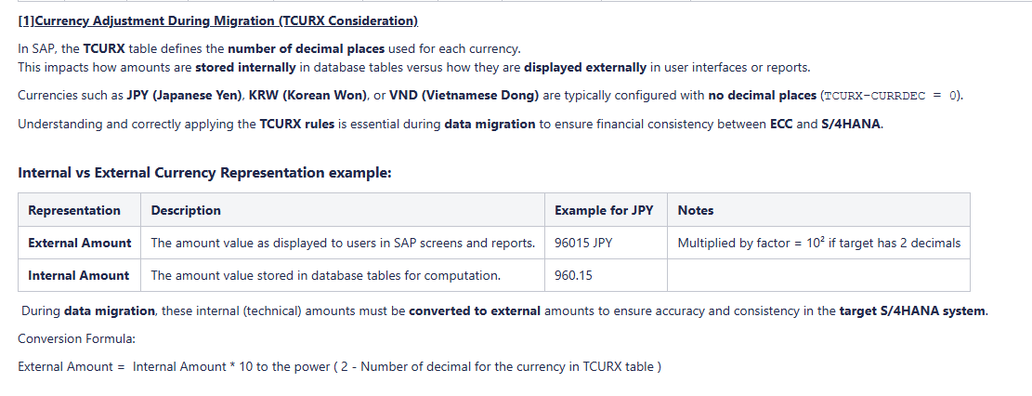The height and width of the screenshot is (396, 1032).
Task: Click the 'External Amount = Internal Amount' formula text
Action: (x=339, y=366)
